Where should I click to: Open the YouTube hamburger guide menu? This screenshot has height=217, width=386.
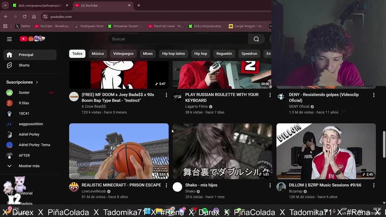[x=9, y=39]
